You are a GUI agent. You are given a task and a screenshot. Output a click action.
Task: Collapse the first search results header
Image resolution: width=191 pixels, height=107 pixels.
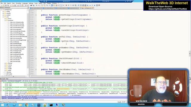pos(1,81)
